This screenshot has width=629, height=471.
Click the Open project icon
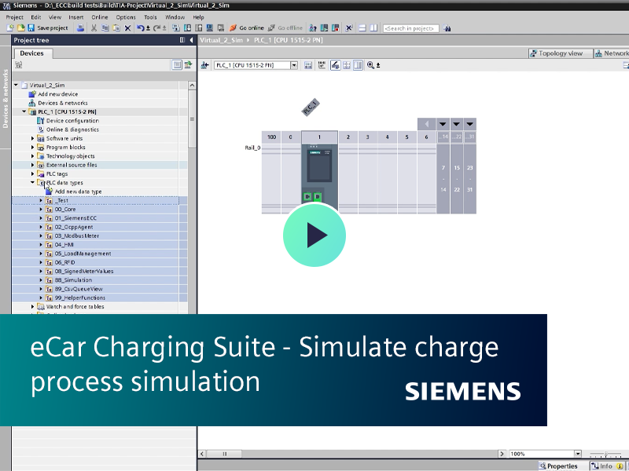point(21,28)
